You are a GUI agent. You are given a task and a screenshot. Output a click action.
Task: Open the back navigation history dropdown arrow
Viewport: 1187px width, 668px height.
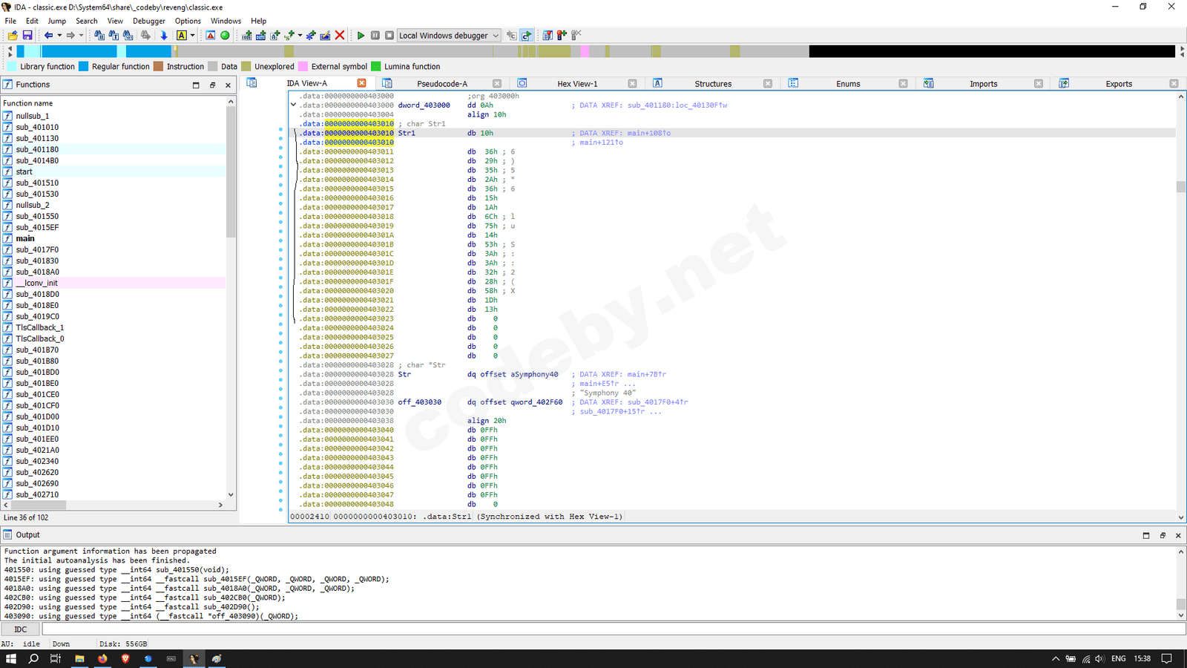click(59, 36)
